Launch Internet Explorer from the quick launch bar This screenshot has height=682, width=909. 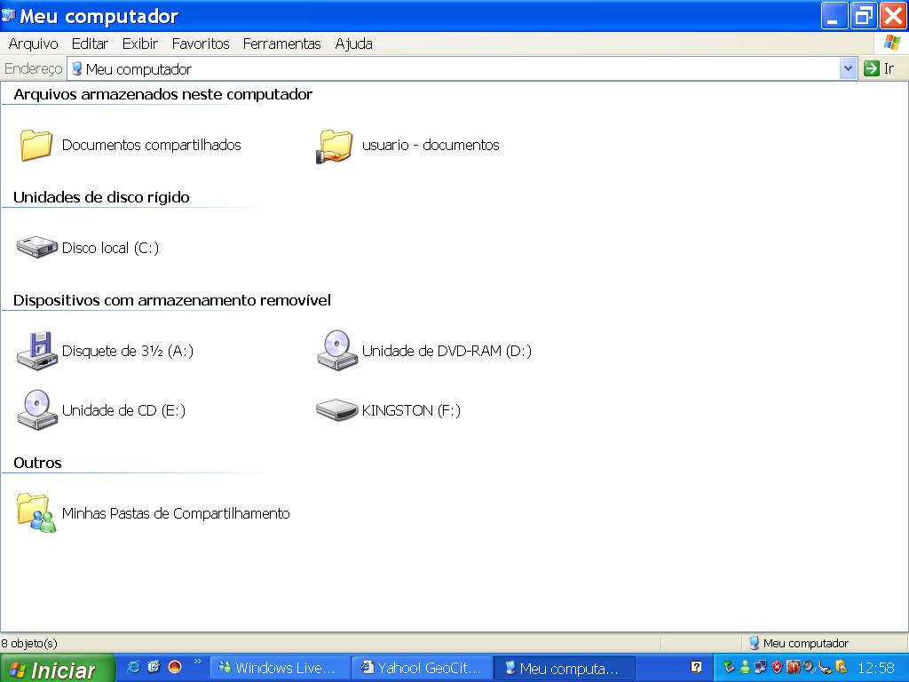tap(133, 667)
